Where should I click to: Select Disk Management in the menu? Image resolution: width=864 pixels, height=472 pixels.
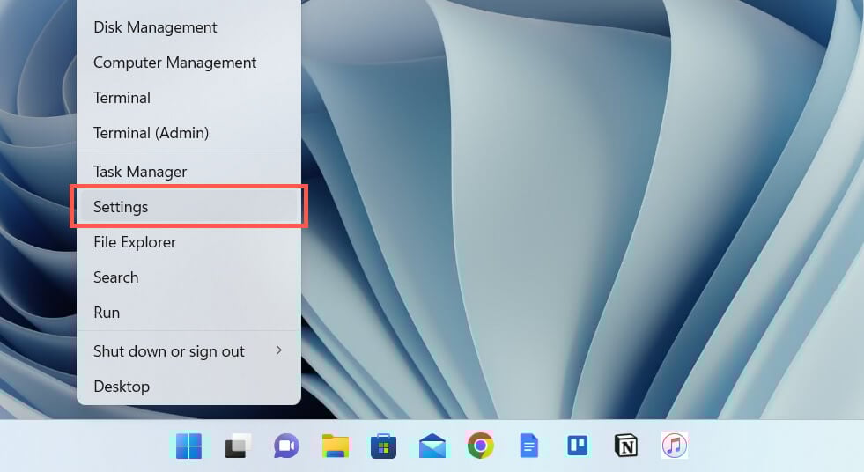pyautogui.click(x=188, y=27)
